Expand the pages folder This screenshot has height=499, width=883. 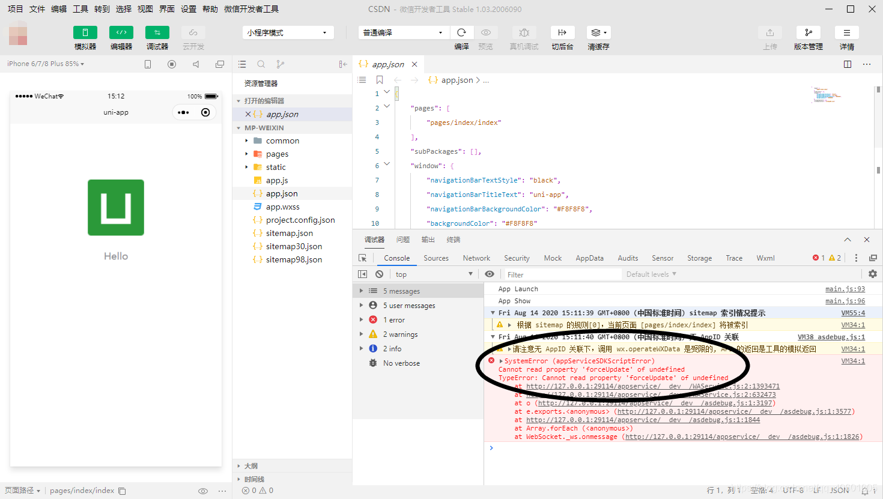(246, 154)
